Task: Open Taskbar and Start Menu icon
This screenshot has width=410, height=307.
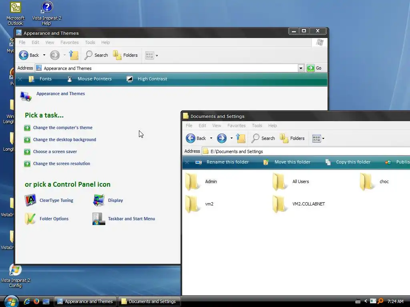Action: pos(124,219)
